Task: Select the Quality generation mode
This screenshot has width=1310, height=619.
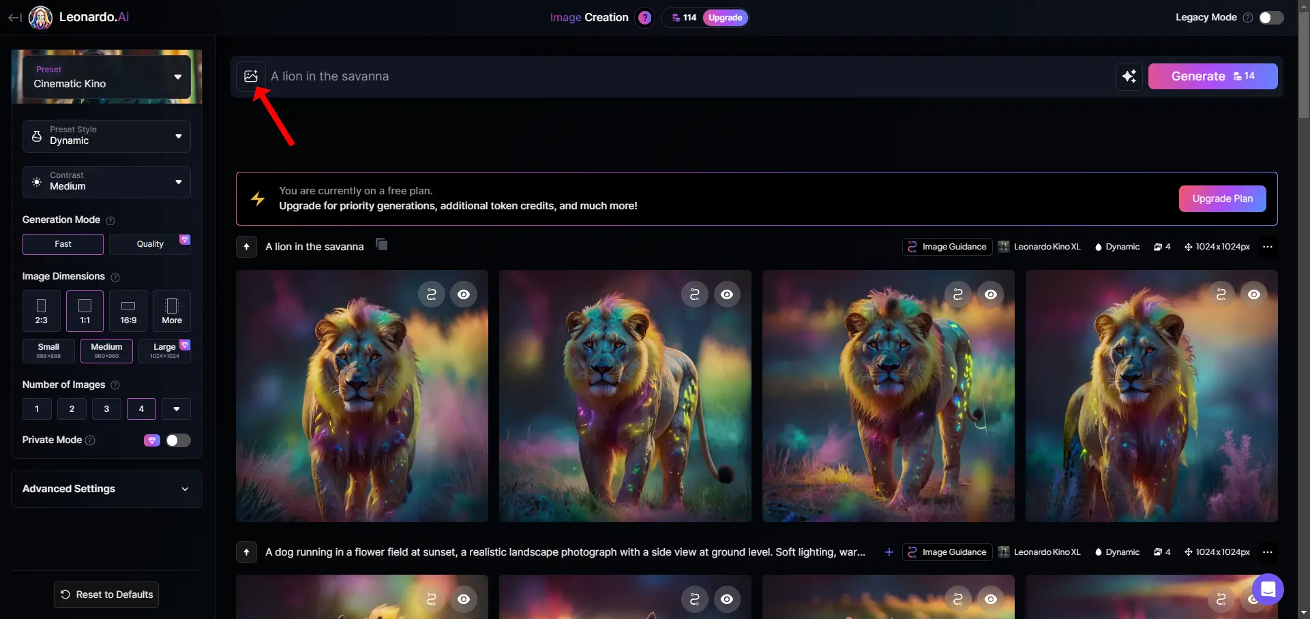Action: (x=150, y=244)
